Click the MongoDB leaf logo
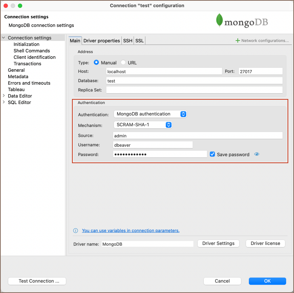The image size is (294, 293). [x=219, y=20]
